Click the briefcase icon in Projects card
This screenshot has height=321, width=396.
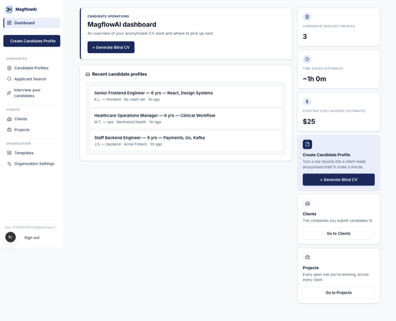[308, 257]
